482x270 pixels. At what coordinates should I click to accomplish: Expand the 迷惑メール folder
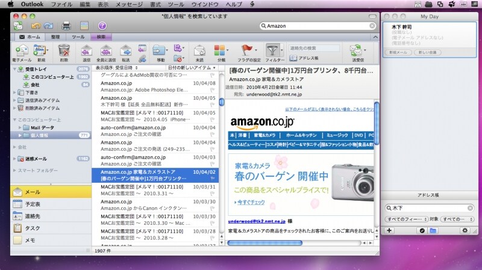coord(14,159)
